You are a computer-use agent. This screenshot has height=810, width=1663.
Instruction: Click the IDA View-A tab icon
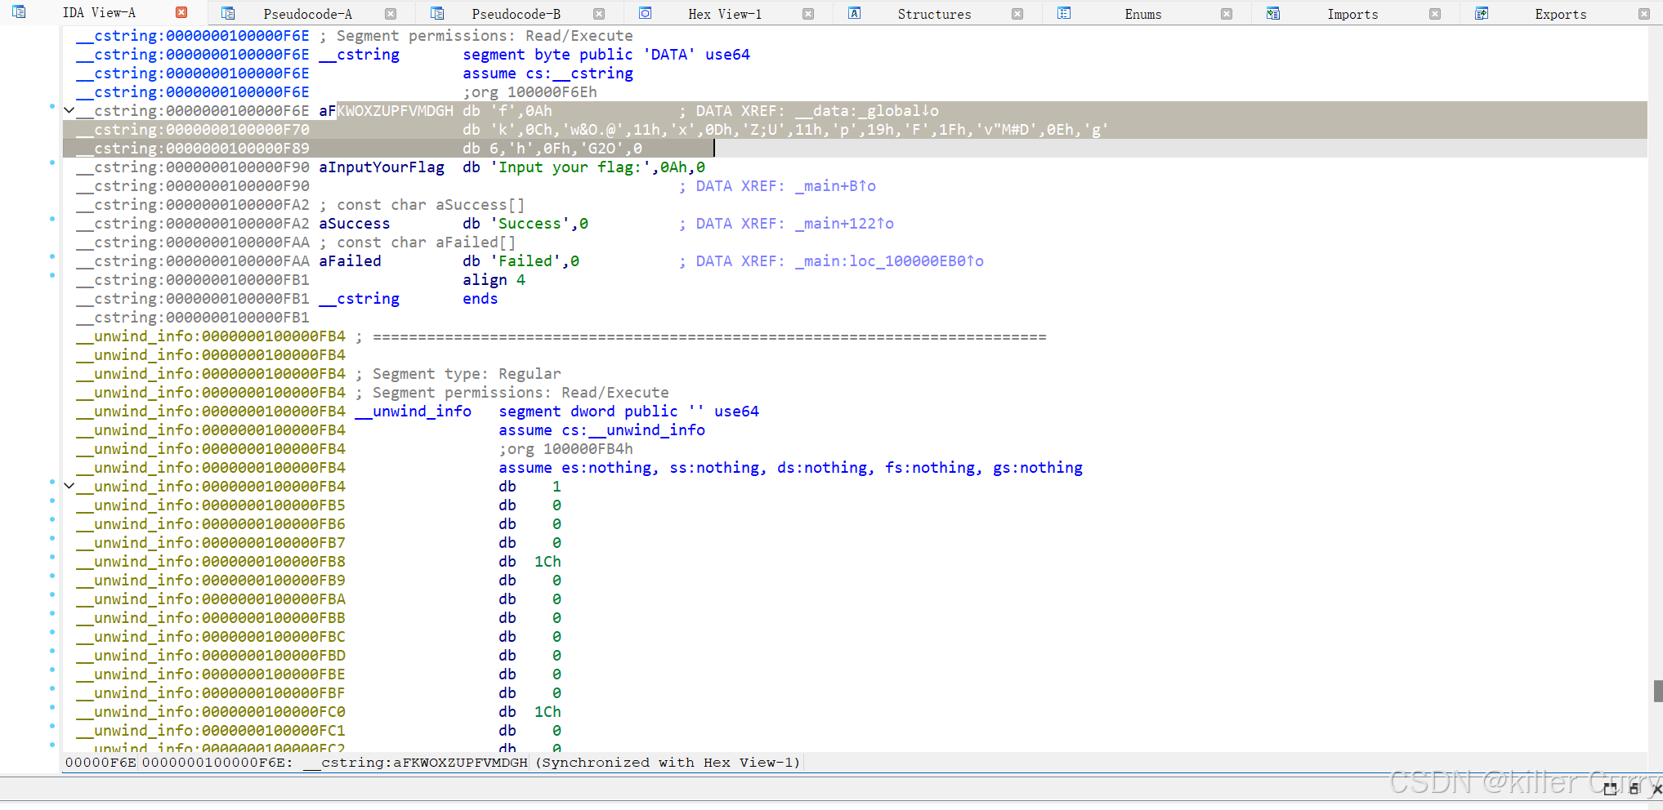tap(18, 12)
